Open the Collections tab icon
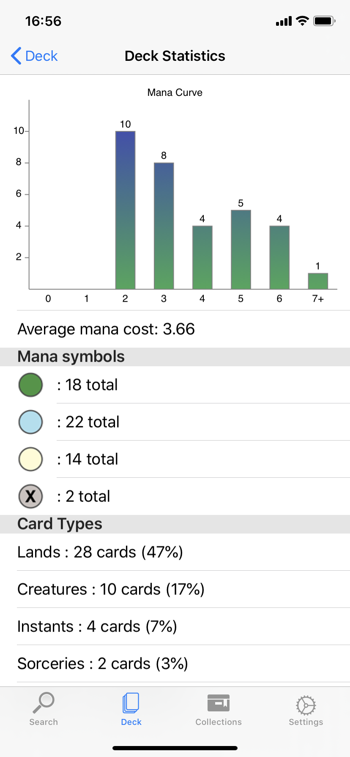350x757 pixels. 218,703
